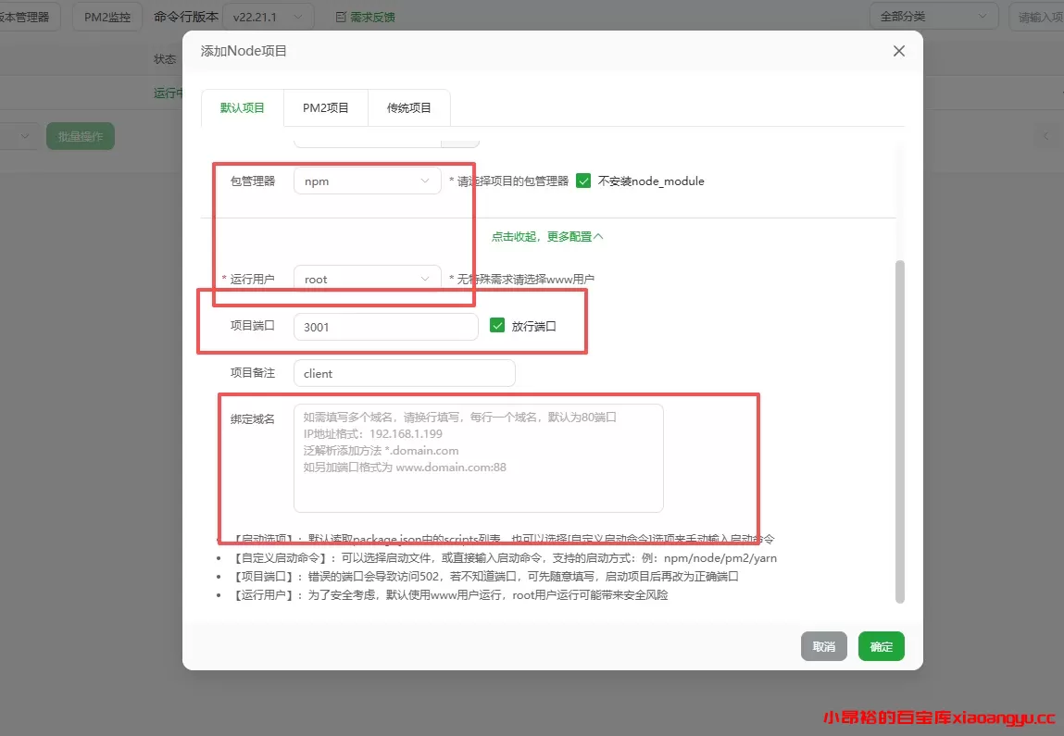1064x736 pixels.
Task: Switch to the PM2项目 tab
Action: [x=325, y=107]
